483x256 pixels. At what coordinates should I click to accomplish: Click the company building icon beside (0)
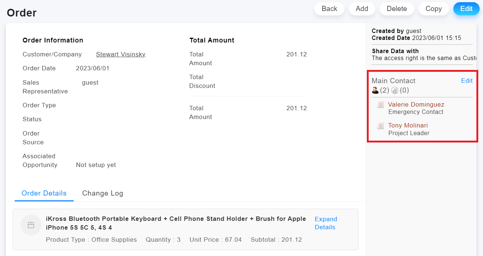pos(395,90)
